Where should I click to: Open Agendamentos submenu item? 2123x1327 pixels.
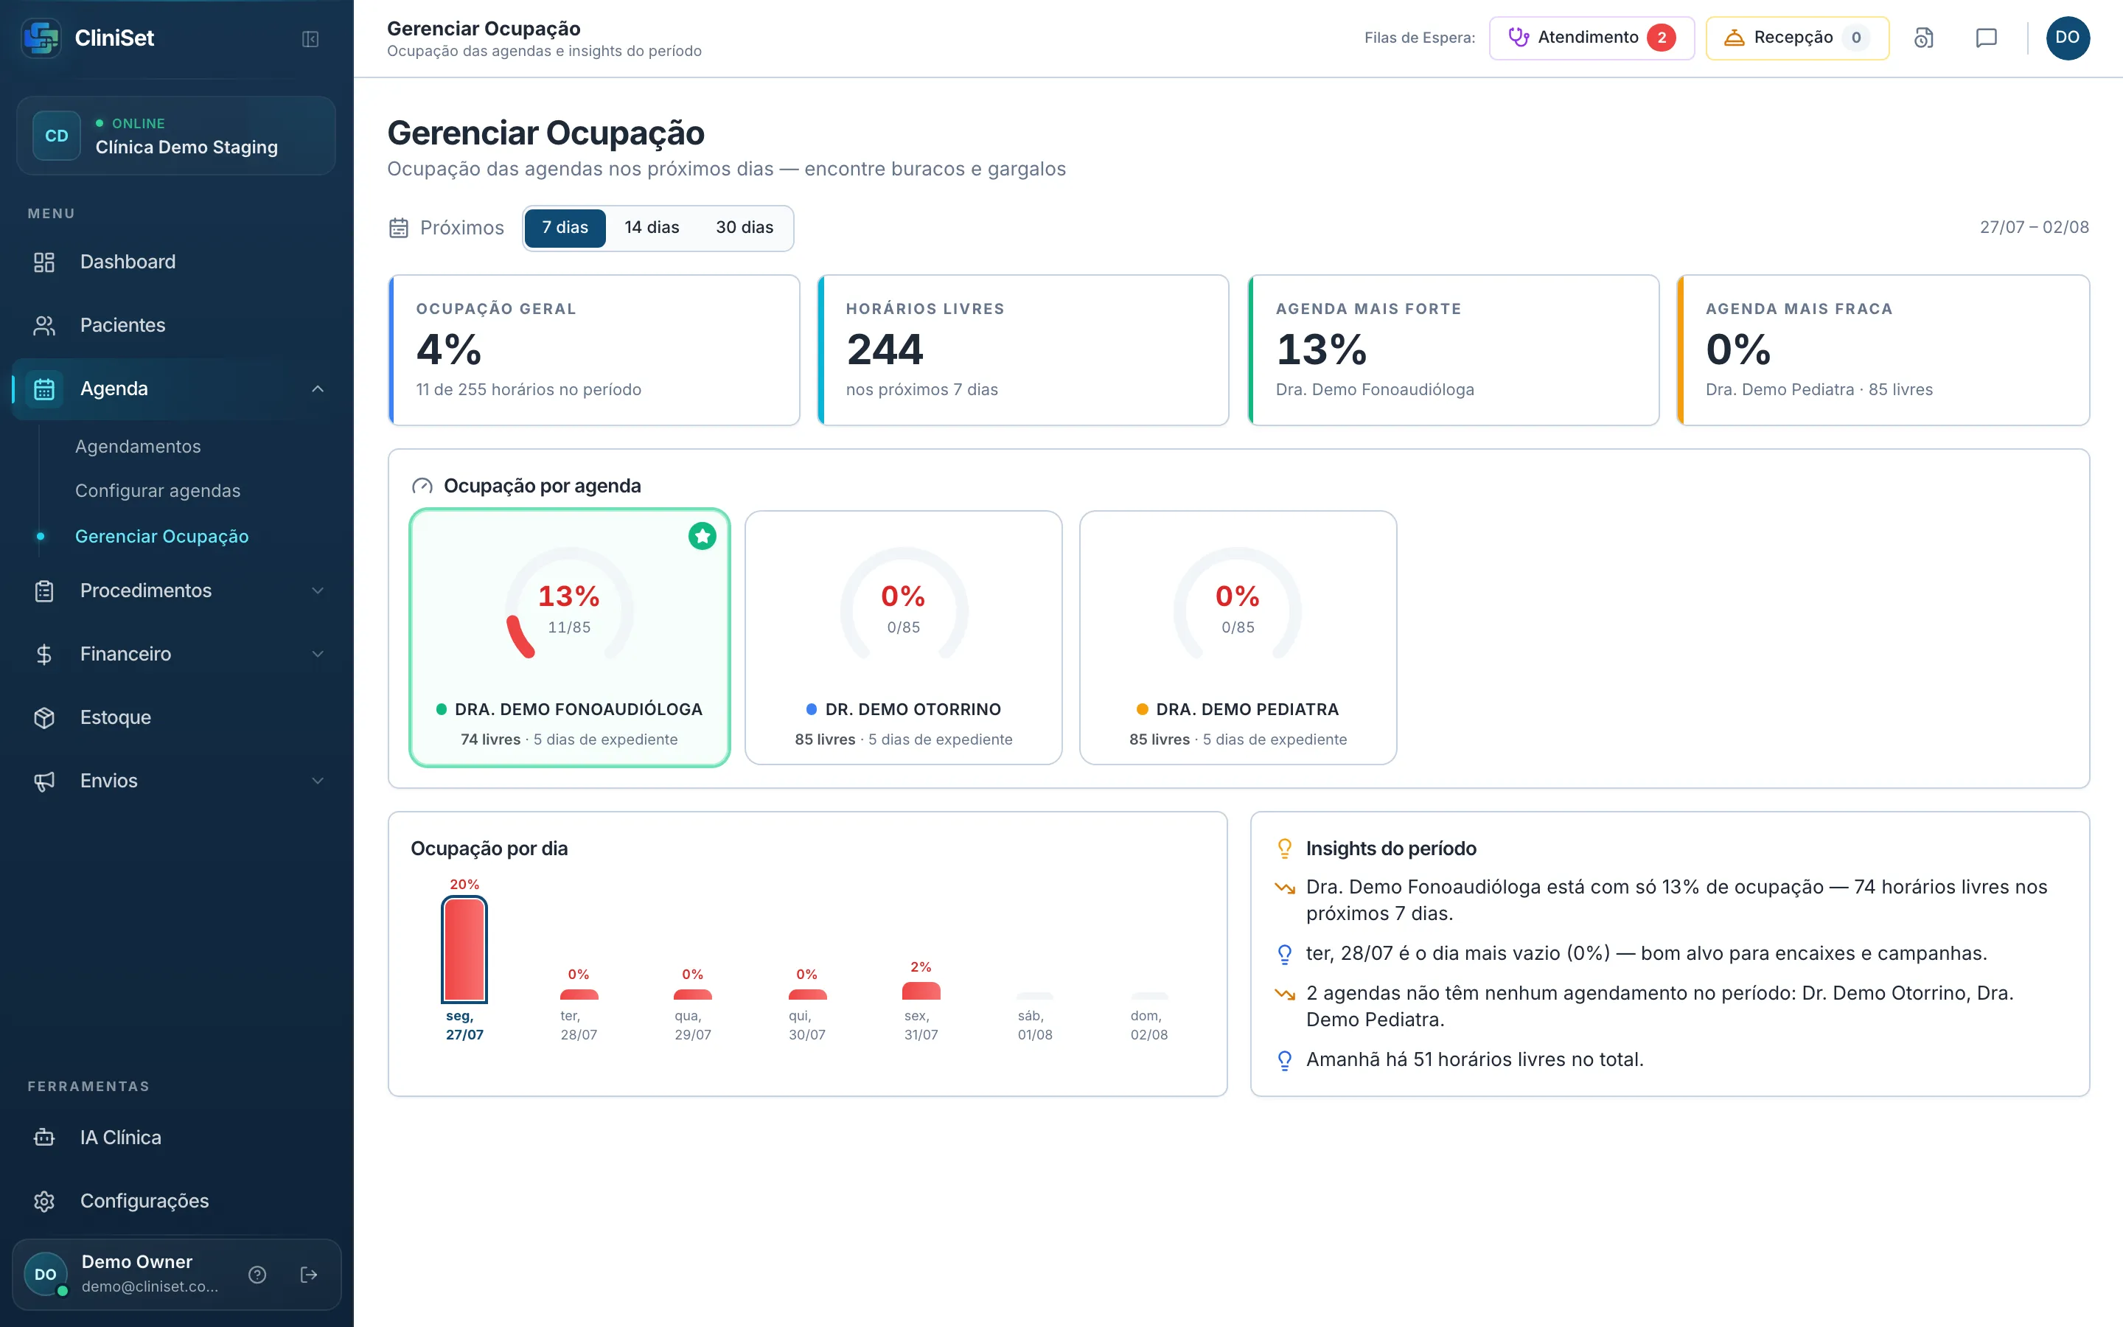point(138,447)
